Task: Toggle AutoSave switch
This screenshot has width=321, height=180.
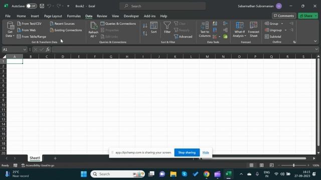Action: tap(31, 6)
